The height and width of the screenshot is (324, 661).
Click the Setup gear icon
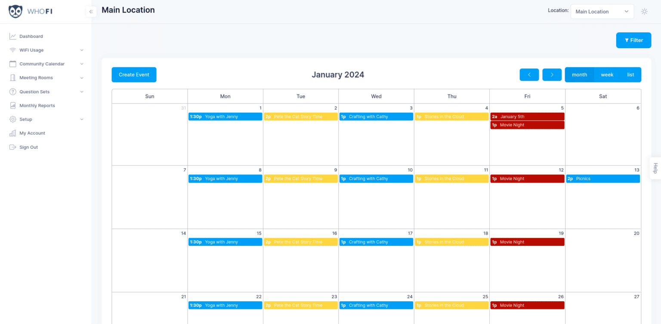tap(12, 119)
